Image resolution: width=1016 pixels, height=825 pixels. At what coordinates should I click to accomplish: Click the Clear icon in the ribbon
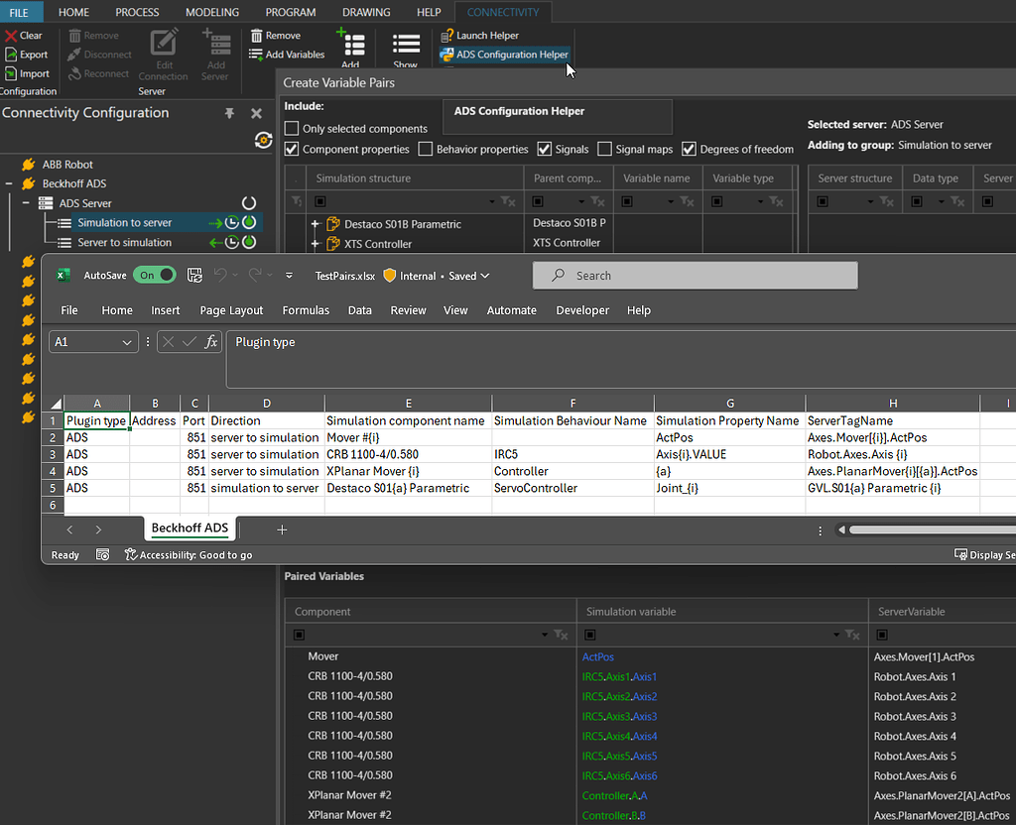tap(11, 36)
